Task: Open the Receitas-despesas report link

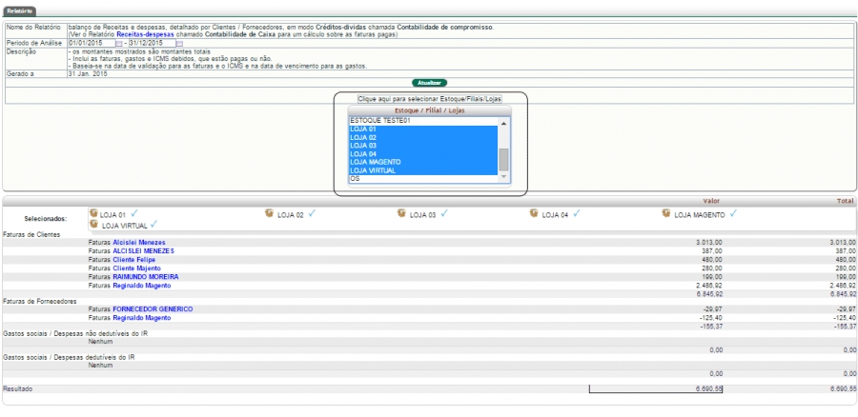Action: [x=145, y=34]
